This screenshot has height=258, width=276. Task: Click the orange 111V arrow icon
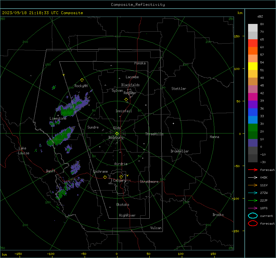(253, 185)
